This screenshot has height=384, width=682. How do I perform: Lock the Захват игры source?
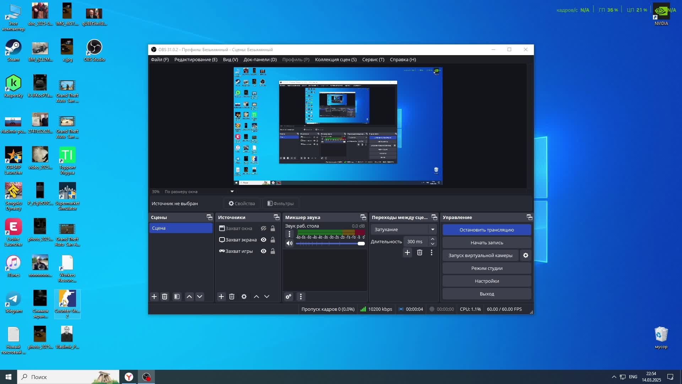tap(273, 251)
